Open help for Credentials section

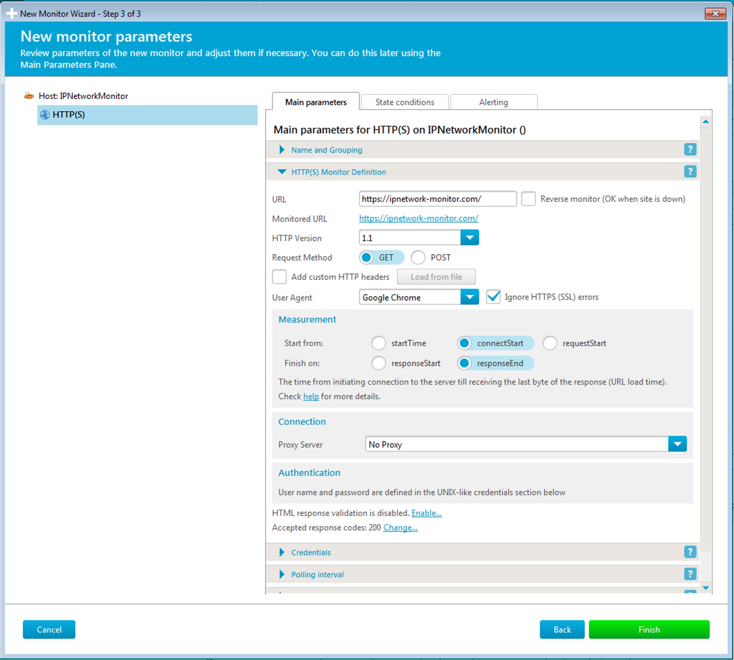pyautogui.click(x=690, y=552)
